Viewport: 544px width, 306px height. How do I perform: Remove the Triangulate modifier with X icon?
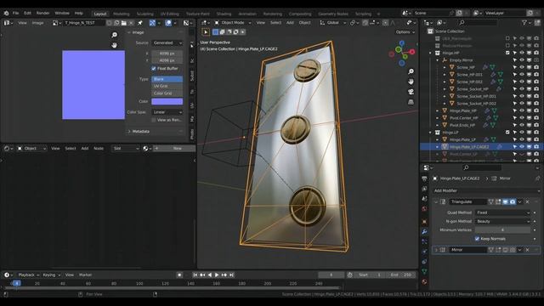(527, 201)
